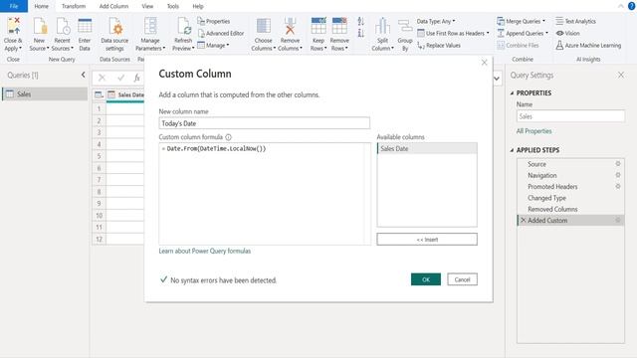Switch to the Home tab

(x=42, y=6)
